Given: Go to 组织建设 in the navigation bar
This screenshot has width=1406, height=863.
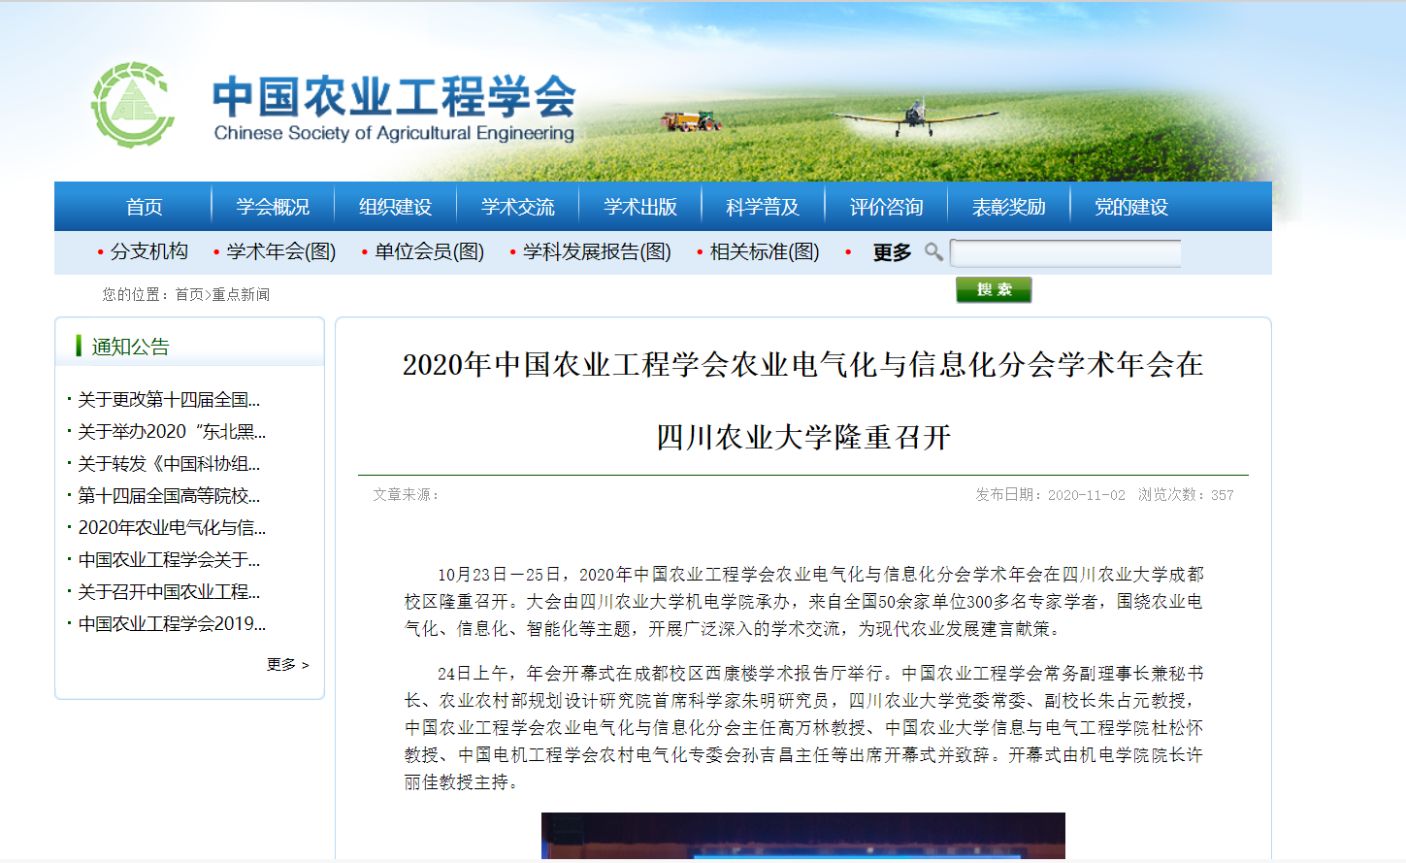Looking at the screenshot, I should point(395,207).
